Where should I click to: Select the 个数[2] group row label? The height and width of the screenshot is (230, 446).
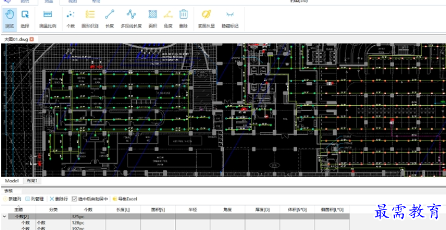tap(22, 216)
